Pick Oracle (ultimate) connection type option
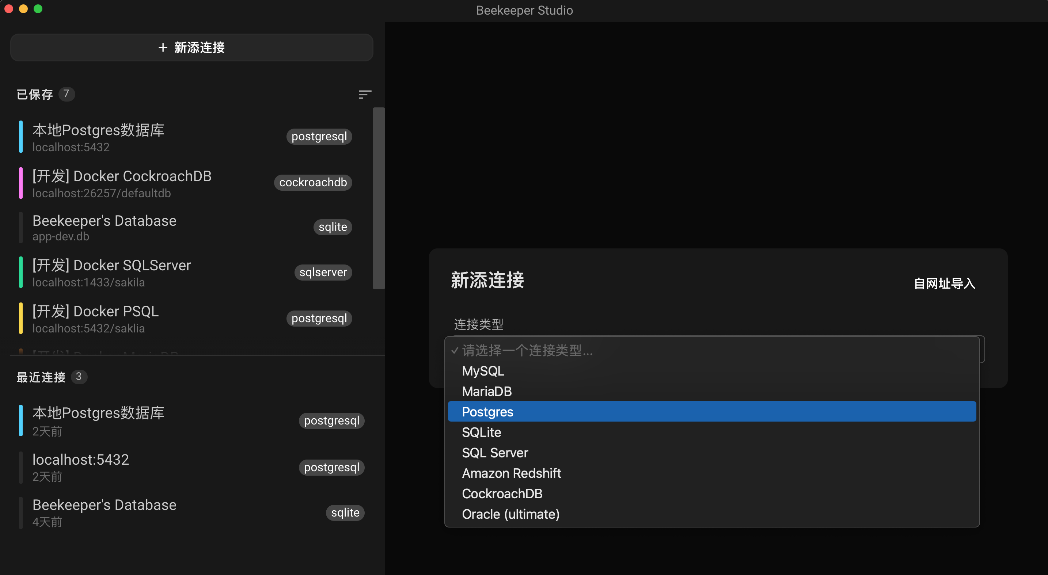Image resolution: width=1048 pixels, height=575 pixels. click(x=510, y=514)
